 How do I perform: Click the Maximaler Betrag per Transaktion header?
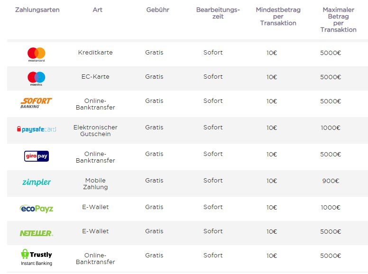tap(338, 19)
